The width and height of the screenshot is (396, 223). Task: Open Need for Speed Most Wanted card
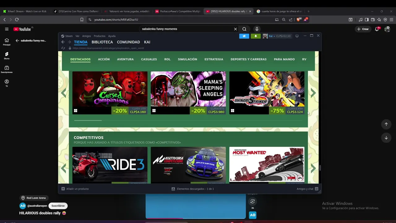tap(267, 165)
